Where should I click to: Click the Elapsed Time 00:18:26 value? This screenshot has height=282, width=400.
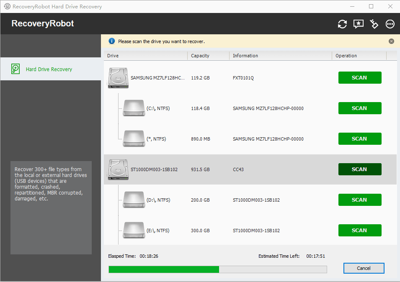149,256
